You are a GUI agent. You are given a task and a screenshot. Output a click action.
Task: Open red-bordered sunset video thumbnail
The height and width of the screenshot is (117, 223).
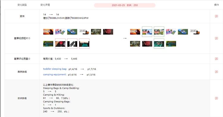[x=84, y=44]
